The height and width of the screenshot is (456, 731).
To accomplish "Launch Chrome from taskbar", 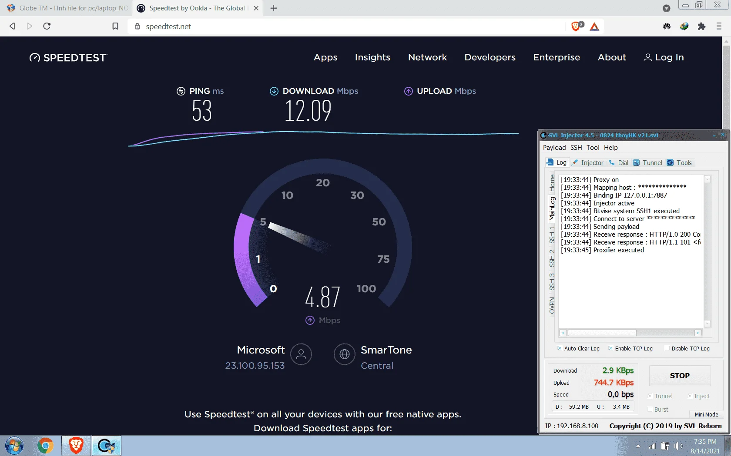I will pyautogui.click(x=45, y=446).
